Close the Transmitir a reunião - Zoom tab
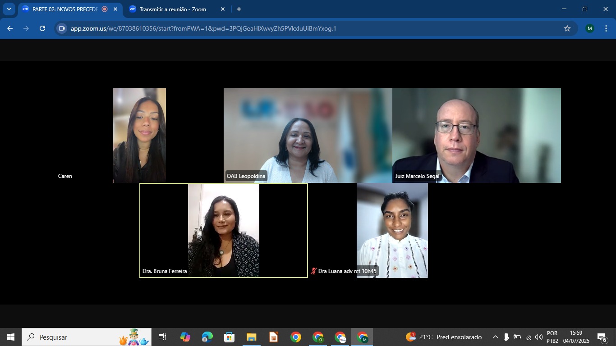616x346 pixels. [223, 9]
